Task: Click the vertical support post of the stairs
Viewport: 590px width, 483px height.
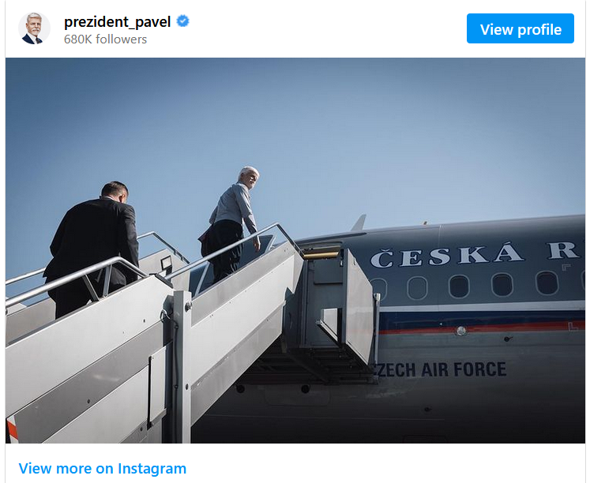Action: pyautogui.click(x=182, y=366)
